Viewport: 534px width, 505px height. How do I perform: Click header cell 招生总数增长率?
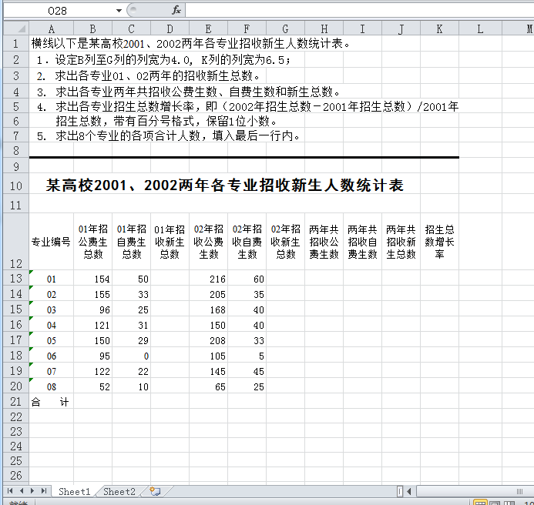click(439, 242)
